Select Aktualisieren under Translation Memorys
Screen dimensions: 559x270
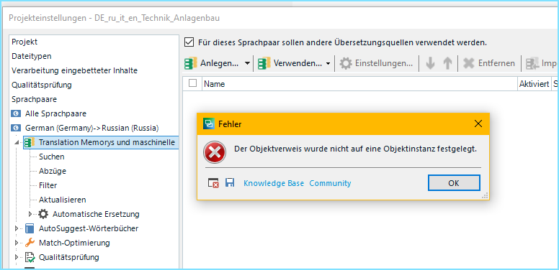tap(63, 200)
